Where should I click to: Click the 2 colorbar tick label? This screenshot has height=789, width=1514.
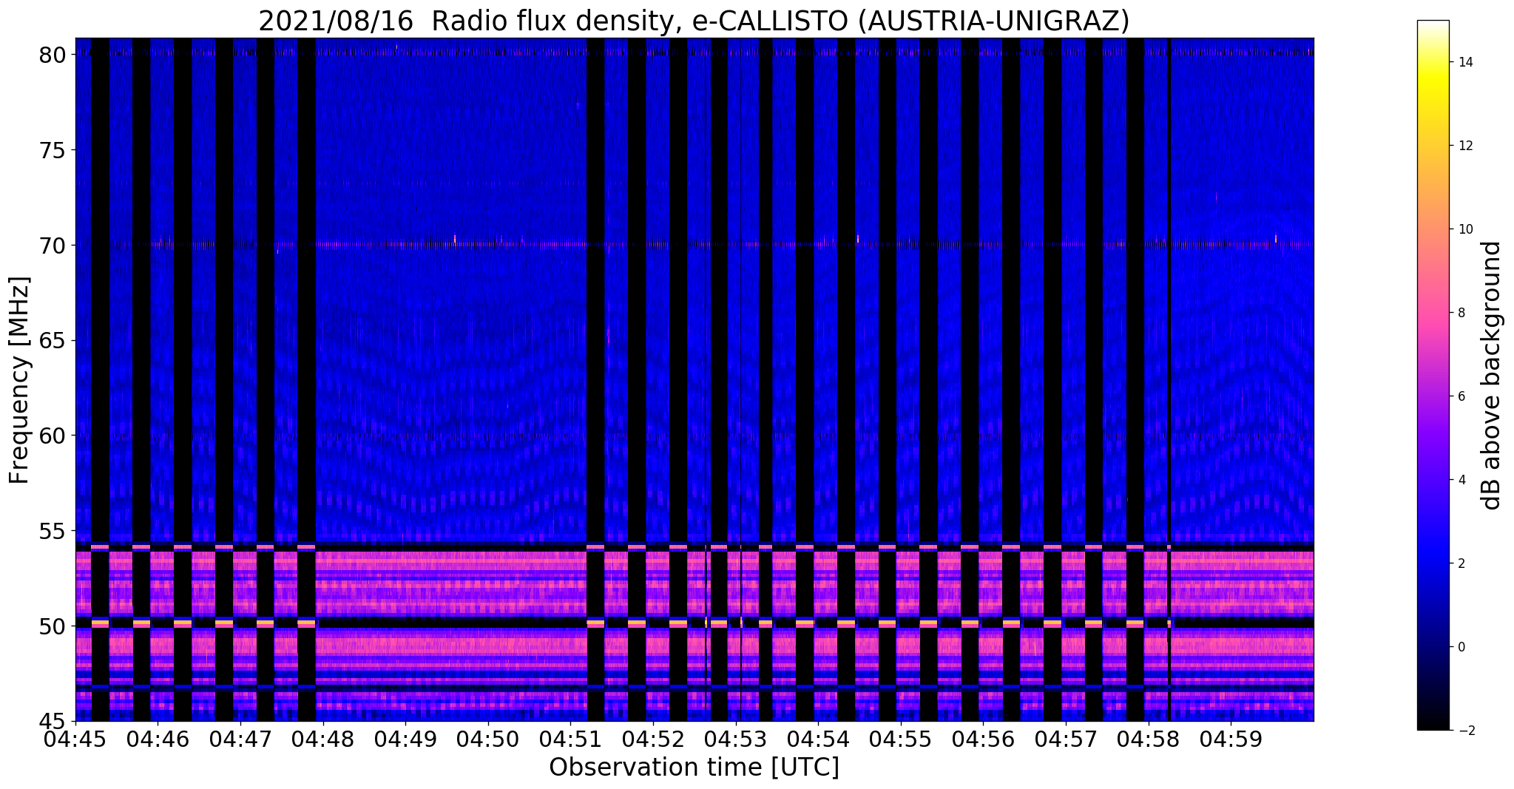click(x=1461, y=563)
